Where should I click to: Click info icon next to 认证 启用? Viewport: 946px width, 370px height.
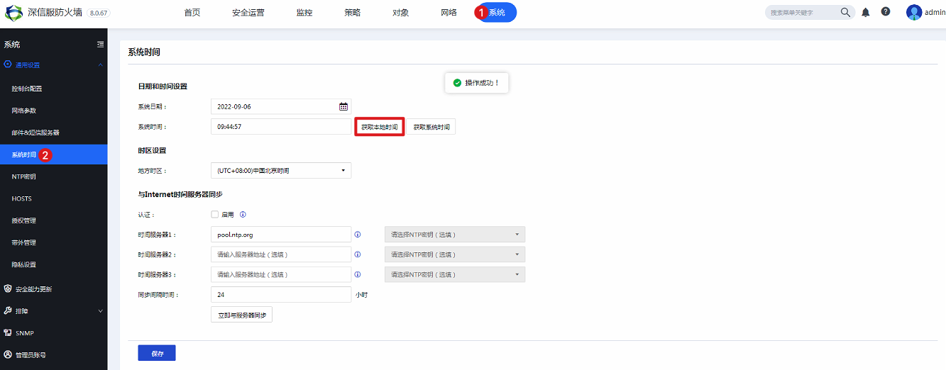click(243, 214)
